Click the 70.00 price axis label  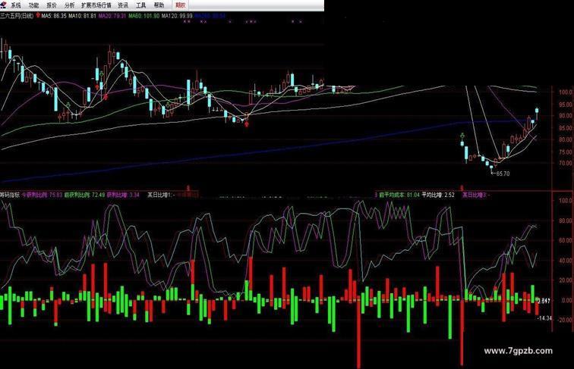pos(565,164)
